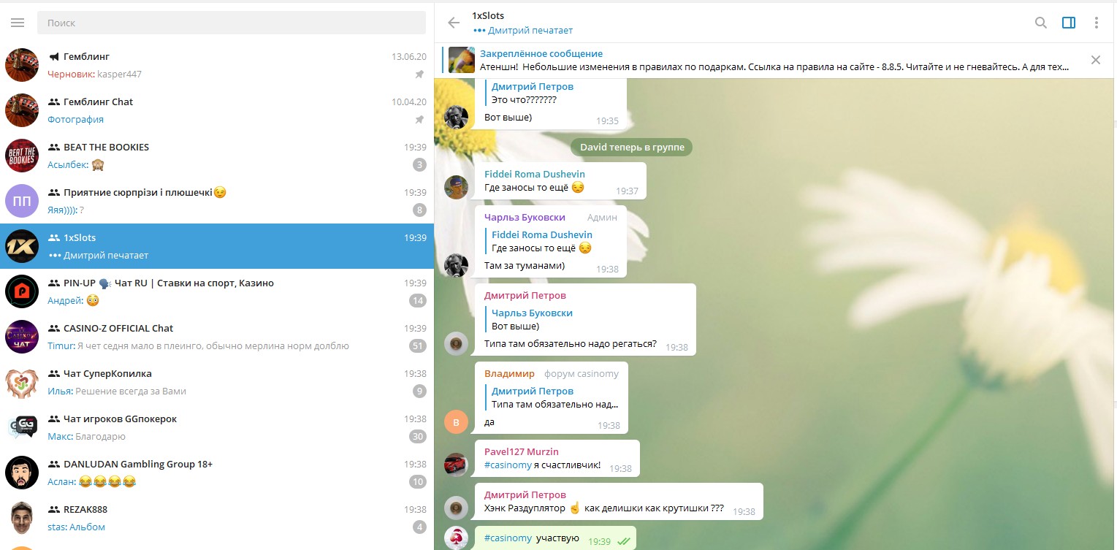Click the 1X logo avatar
The image size is (1117, 550).
click(x=22, y=246)
